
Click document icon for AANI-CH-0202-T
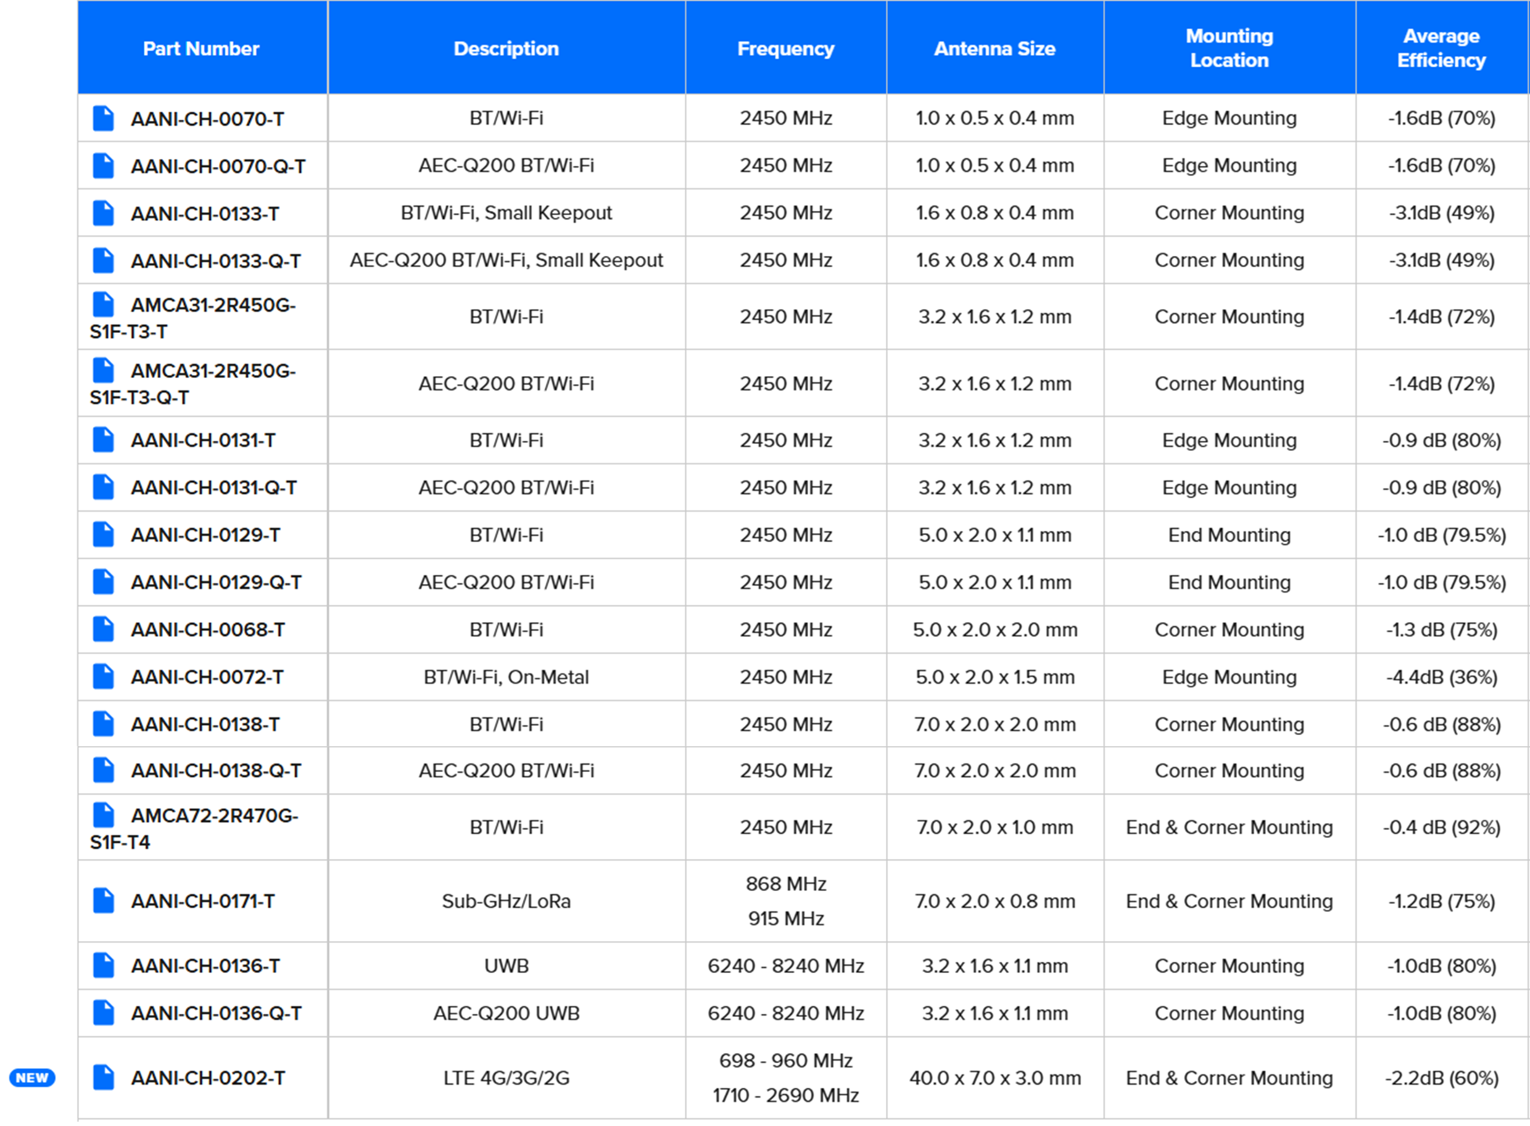[x=103, y=1078]
